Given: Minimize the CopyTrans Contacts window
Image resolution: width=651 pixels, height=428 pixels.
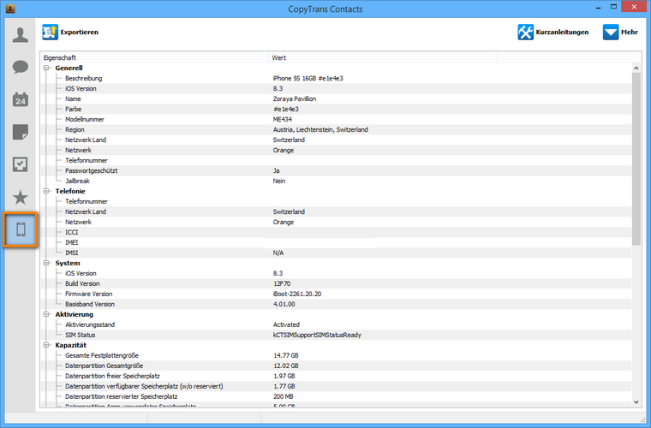Looking at the screenshot, I should (599, 8).
